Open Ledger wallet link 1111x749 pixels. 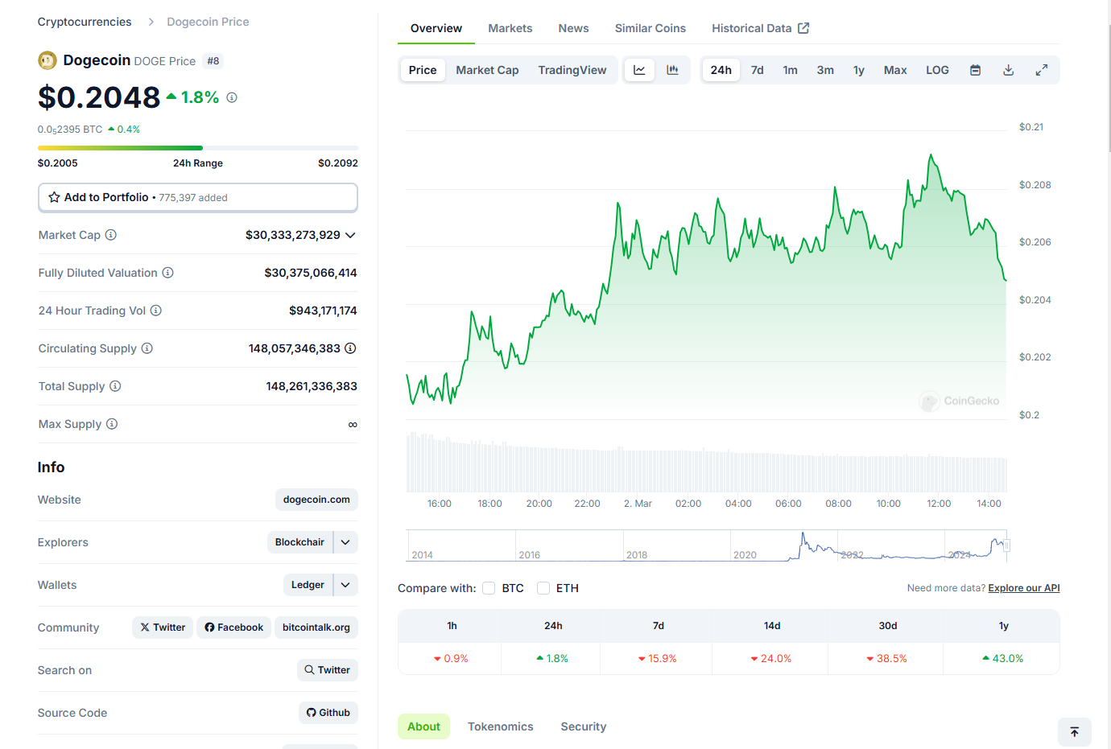[308, 585]
